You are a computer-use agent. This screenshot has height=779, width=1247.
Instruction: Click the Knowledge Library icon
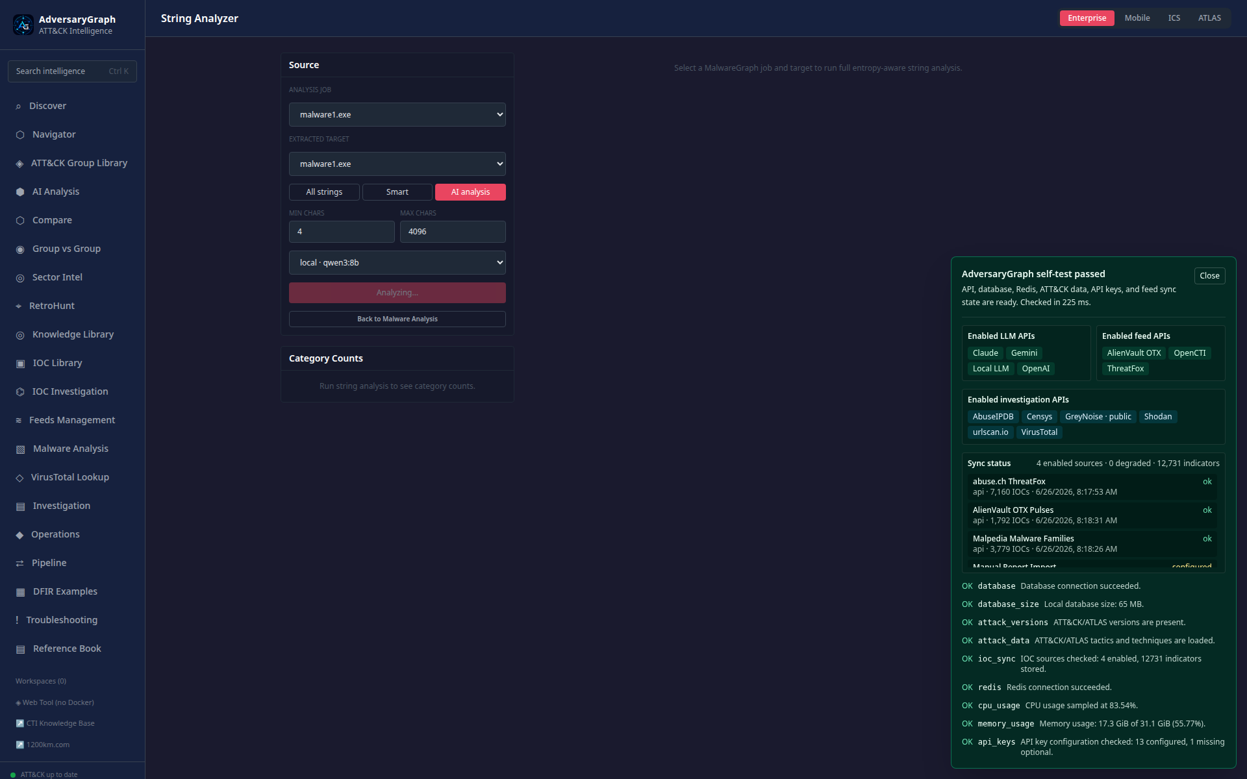(20, 335)
